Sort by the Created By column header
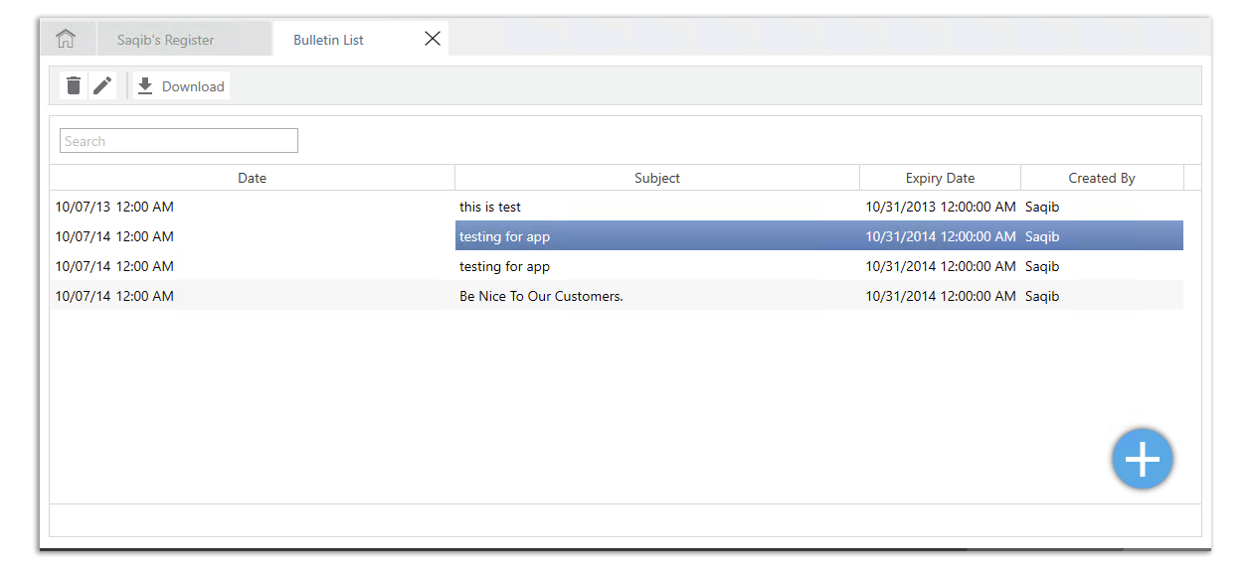 point(1102,178)
